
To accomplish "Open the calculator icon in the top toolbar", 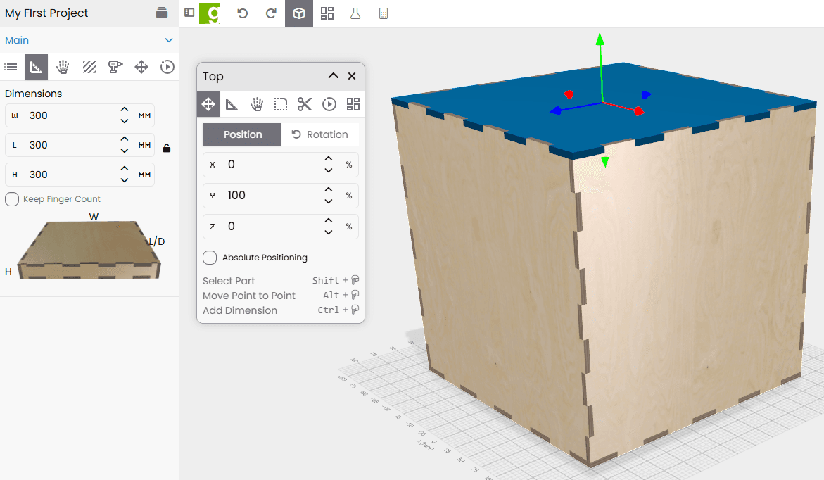I will pos(384,13).
